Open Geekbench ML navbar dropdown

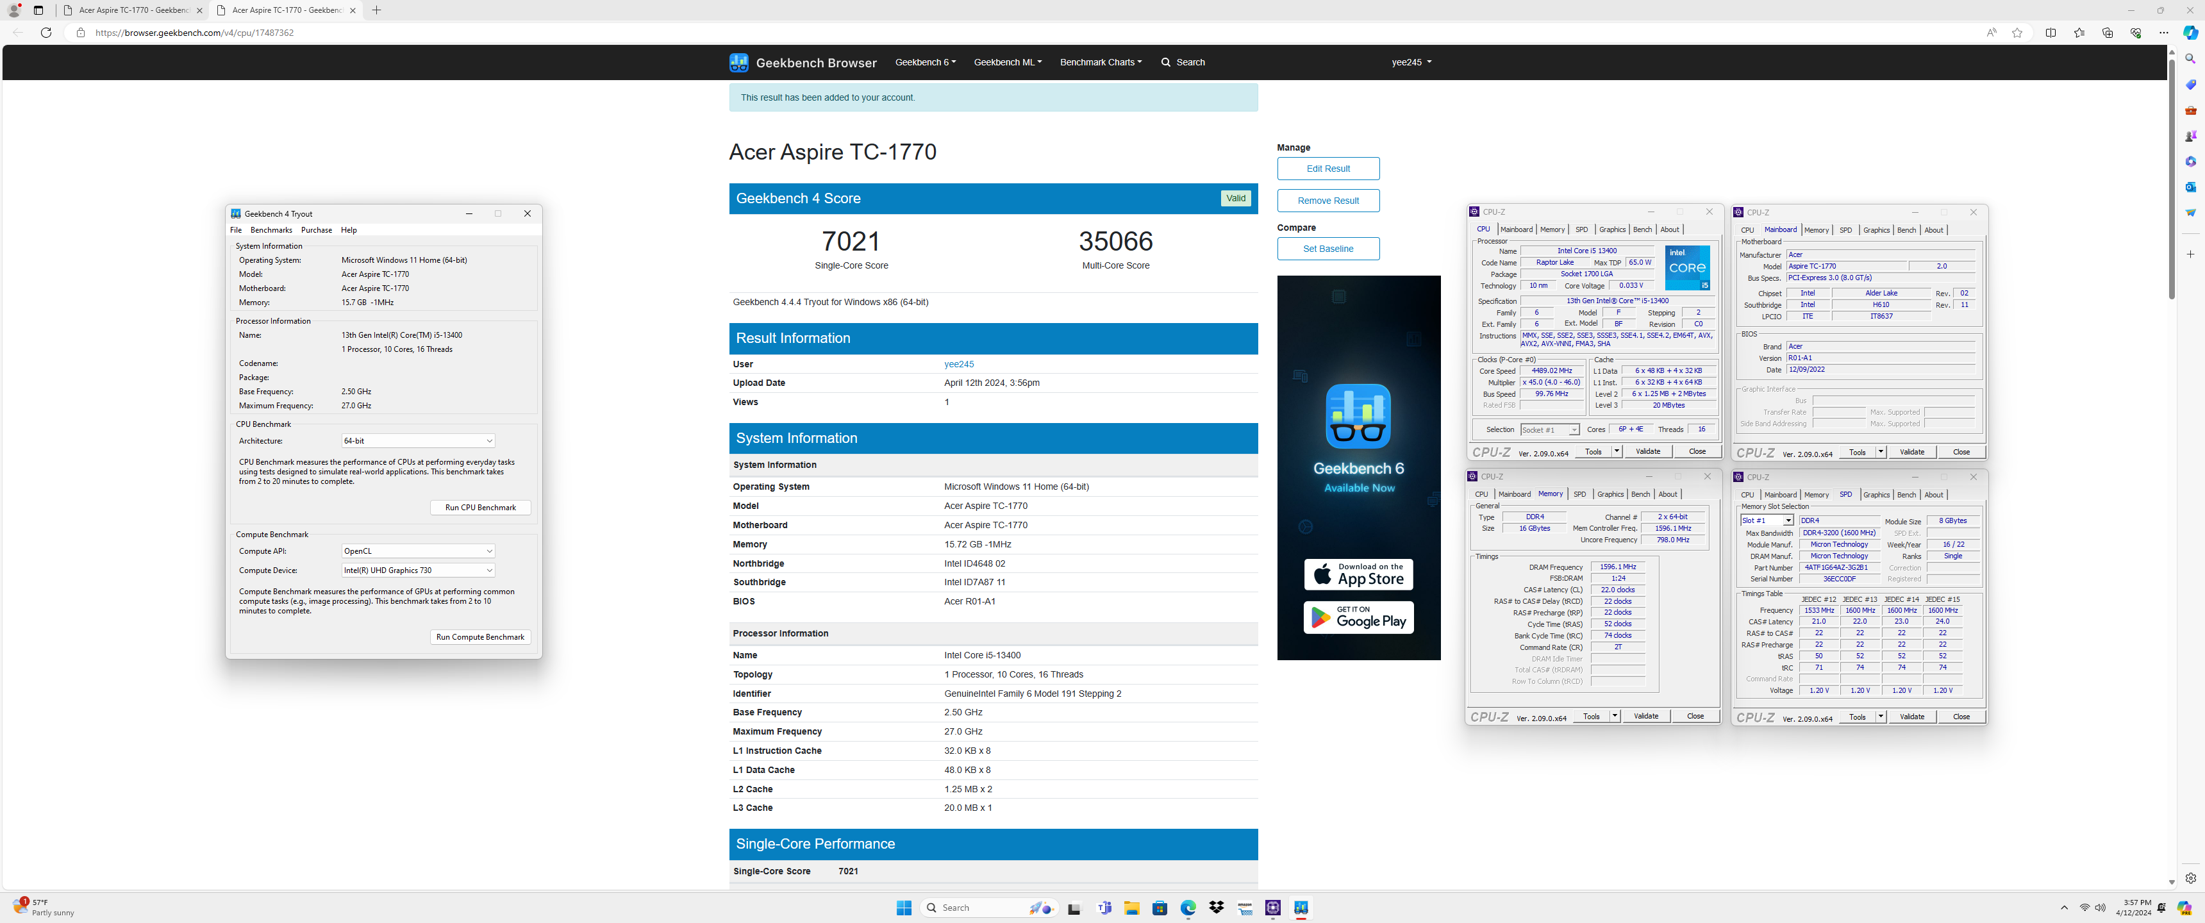[1008, 63]
